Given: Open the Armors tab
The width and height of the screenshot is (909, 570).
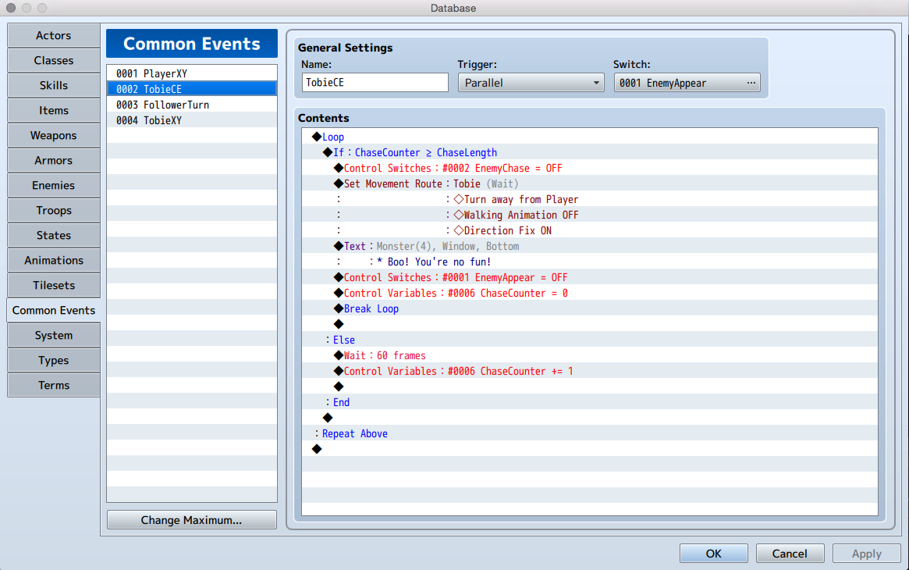Looking at the screenshot, I should click(x=53, y=160).
